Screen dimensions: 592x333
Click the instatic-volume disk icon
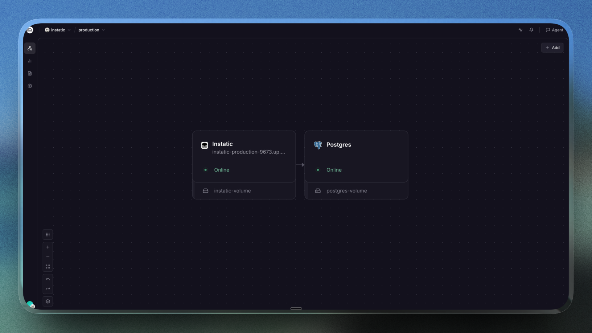[x=206, y=191]
